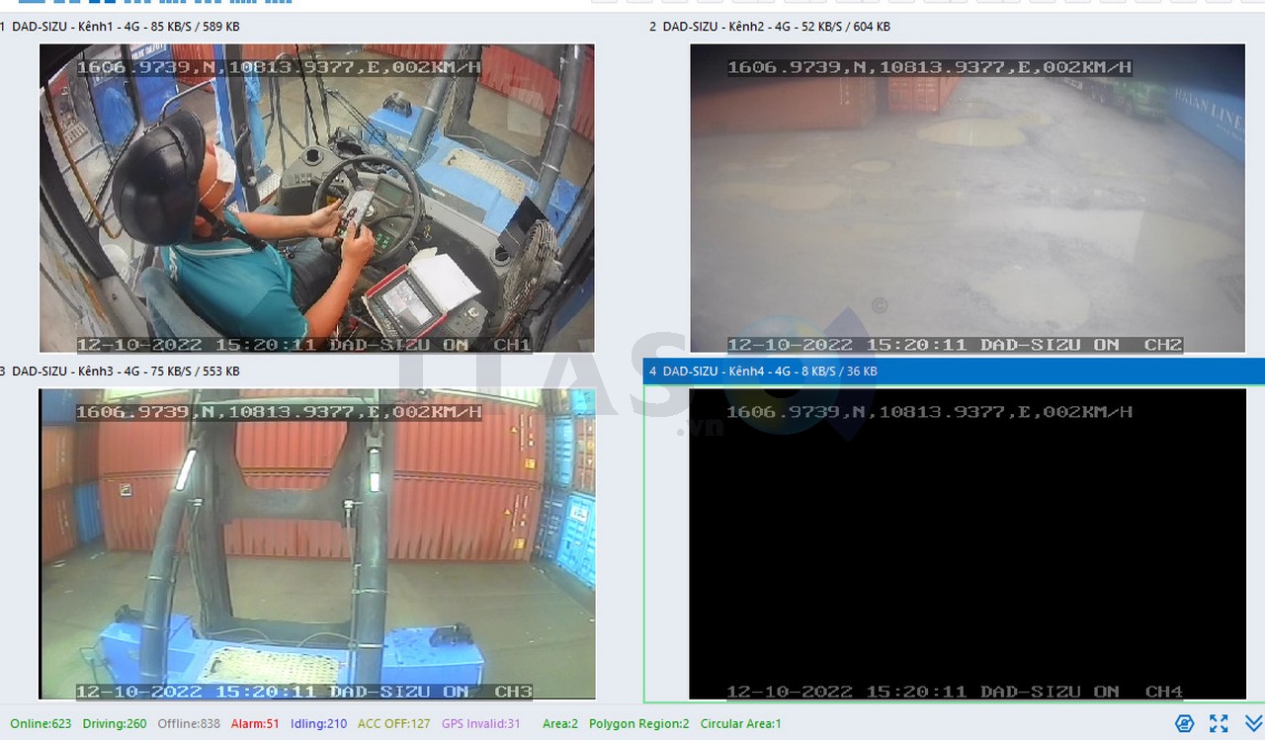This screenshot has width=1265, height=740.
Task: Open the hexagon user settings icon
Action: pyautogui.click(x=1184, y=723)
